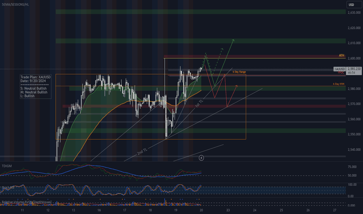Select the SEMA/SESSIONS/HL indicator title
The image size is (363, 214).
click(x=15, y=4)
